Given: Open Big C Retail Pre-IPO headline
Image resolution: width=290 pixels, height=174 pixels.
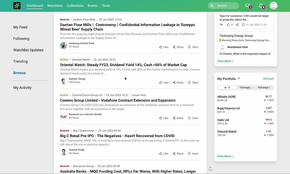Looking at the screenshot, I should [x=117, y=136].
